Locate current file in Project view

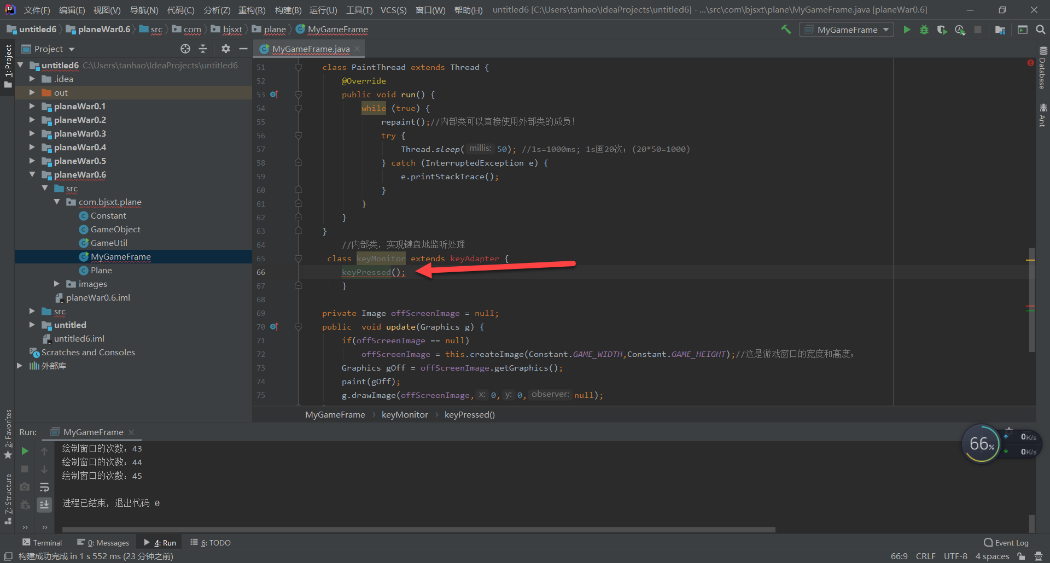[x=185, y=49]
